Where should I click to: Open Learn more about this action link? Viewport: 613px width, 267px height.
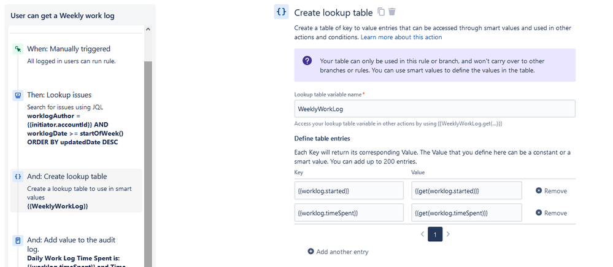click(x=401, y=37)
